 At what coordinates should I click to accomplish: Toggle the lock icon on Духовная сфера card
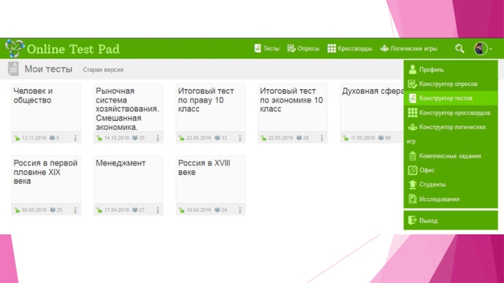pyautogui.click(x=346, y=138)
